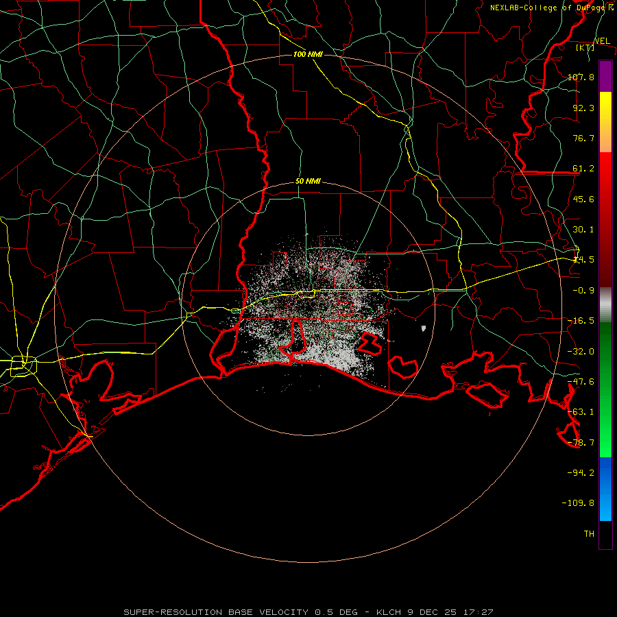Click the purple segment of the color bar
The image size is (617, 617).
tap(605, 76)
